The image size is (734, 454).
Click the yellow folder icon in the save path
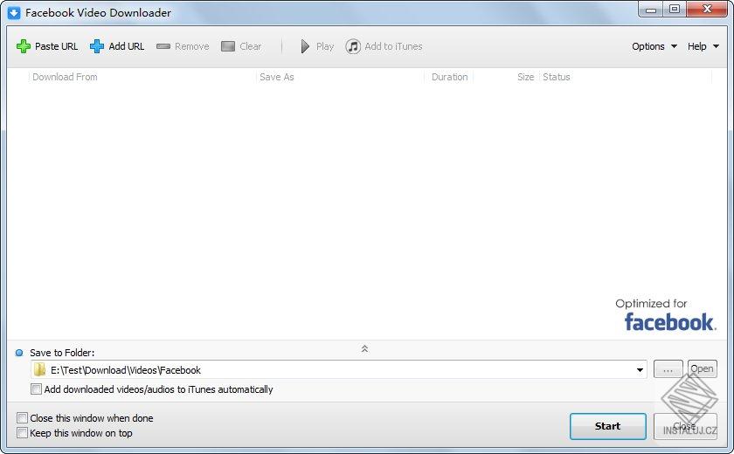tap(40, 370)
